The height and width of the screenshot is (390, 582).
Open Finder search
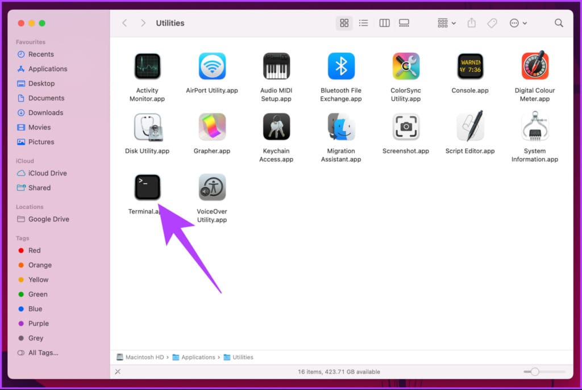[559, 23]
